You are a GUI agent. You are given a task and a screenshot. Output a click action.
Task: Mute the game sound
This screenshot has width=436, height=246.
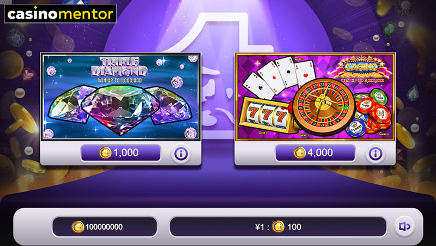[404, 226]
